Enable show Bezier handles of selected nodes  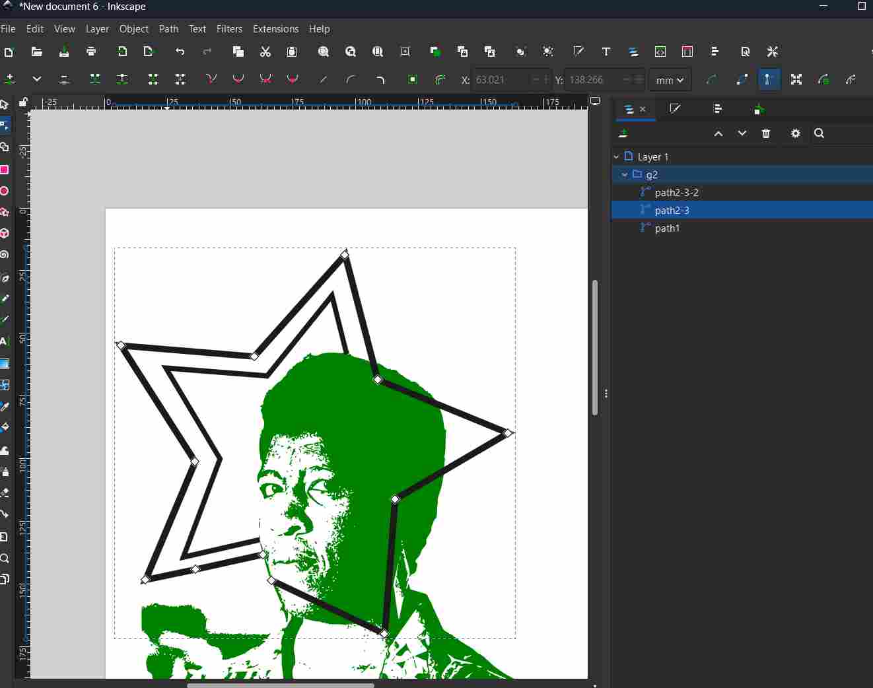(x=769, y=79)
